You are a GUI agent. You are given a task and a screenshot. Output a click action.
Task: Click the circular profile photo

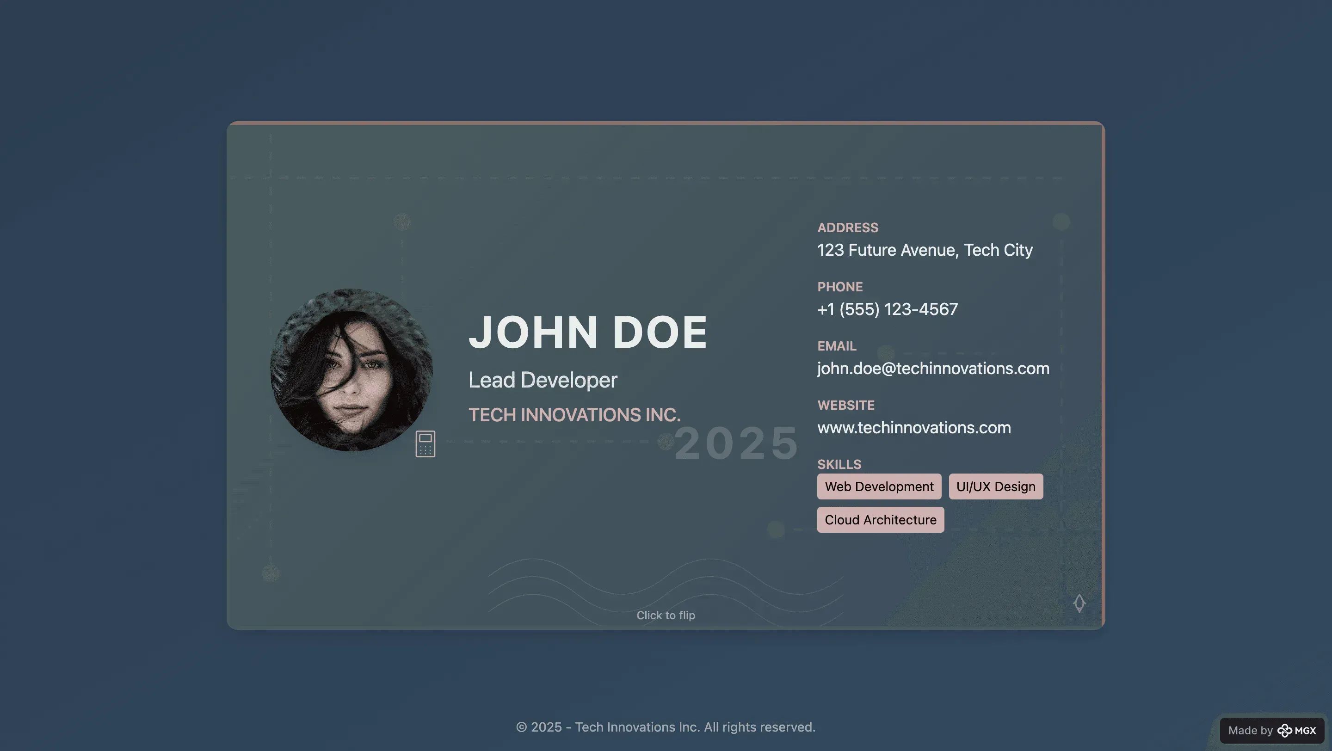click(x=351, y=369)
